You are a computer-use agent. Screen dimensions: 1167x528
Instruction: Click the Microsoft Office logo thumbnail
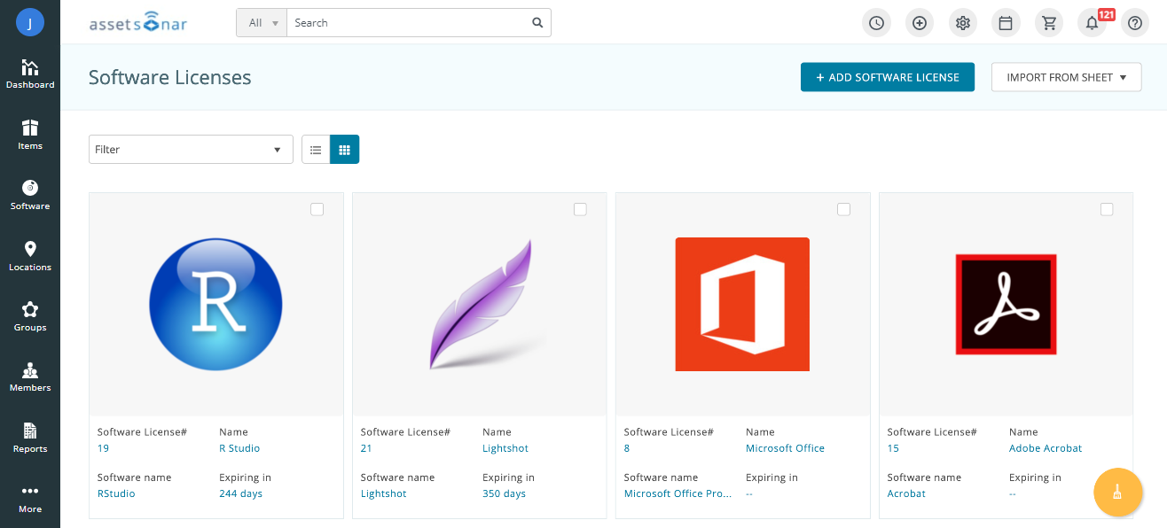click(x=742, y=304)
